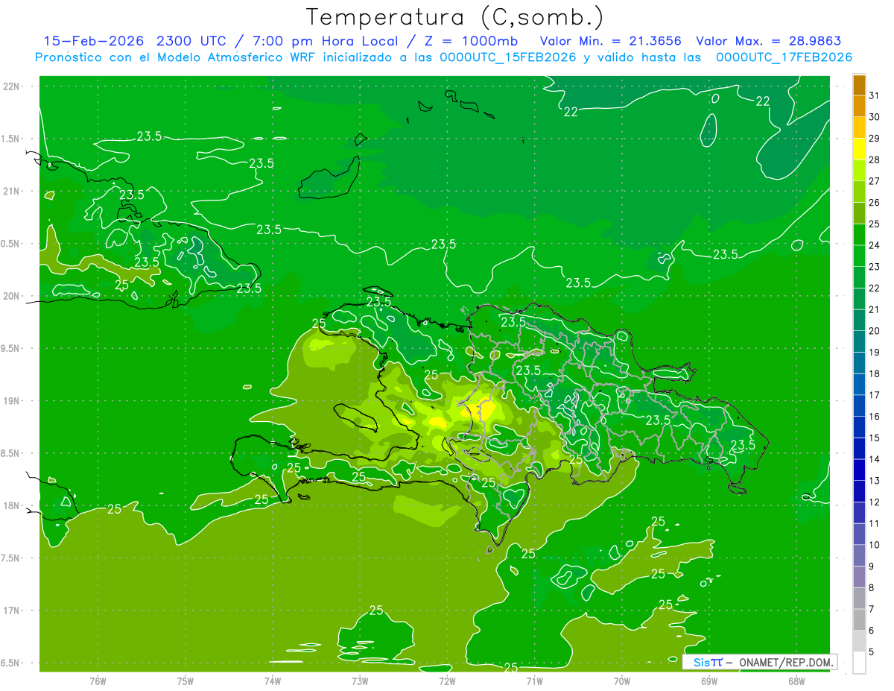Click the '70W' longitude axis label

coord(622,681)
